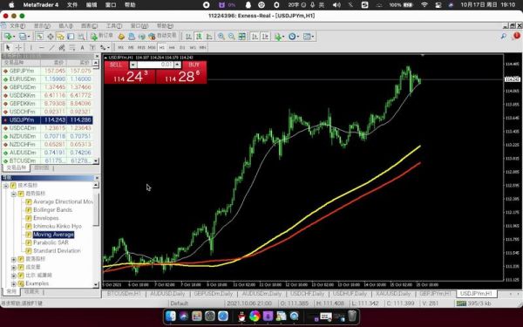
Task: Select the equidistant channel tool
Action: (x=61, y=47)
